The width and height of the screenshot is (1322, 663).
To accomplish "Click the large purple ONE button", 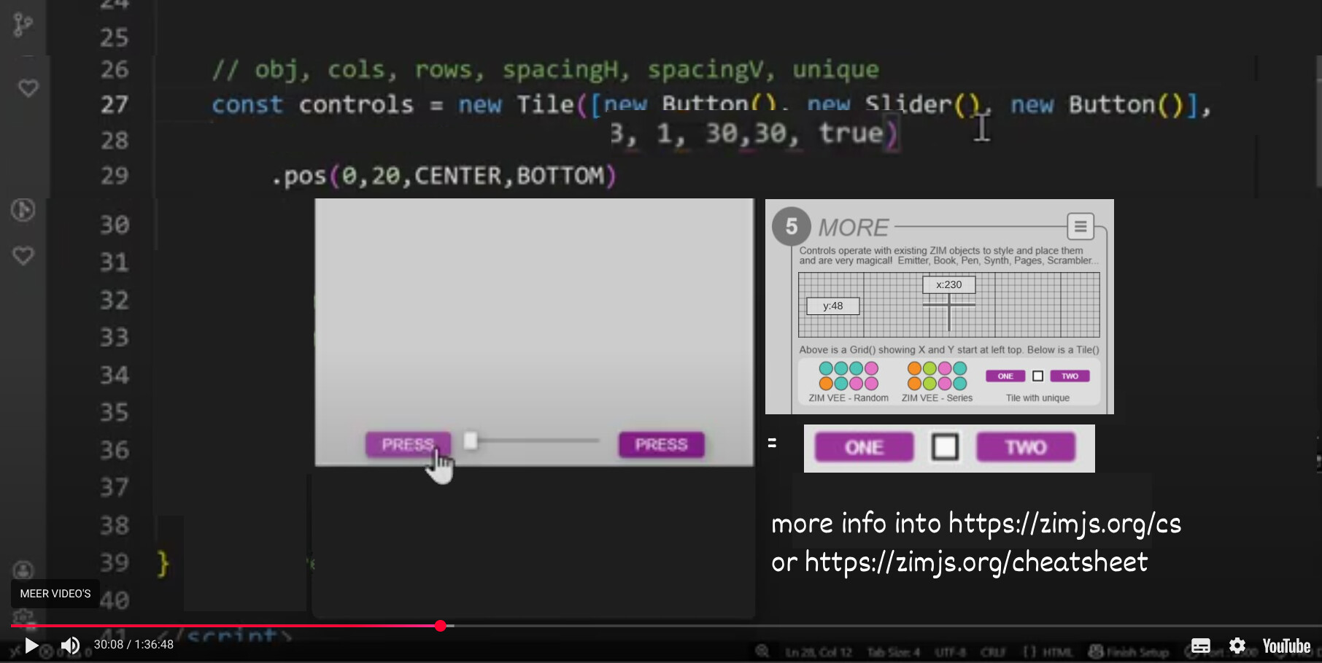I will click(x=864, y=447).
